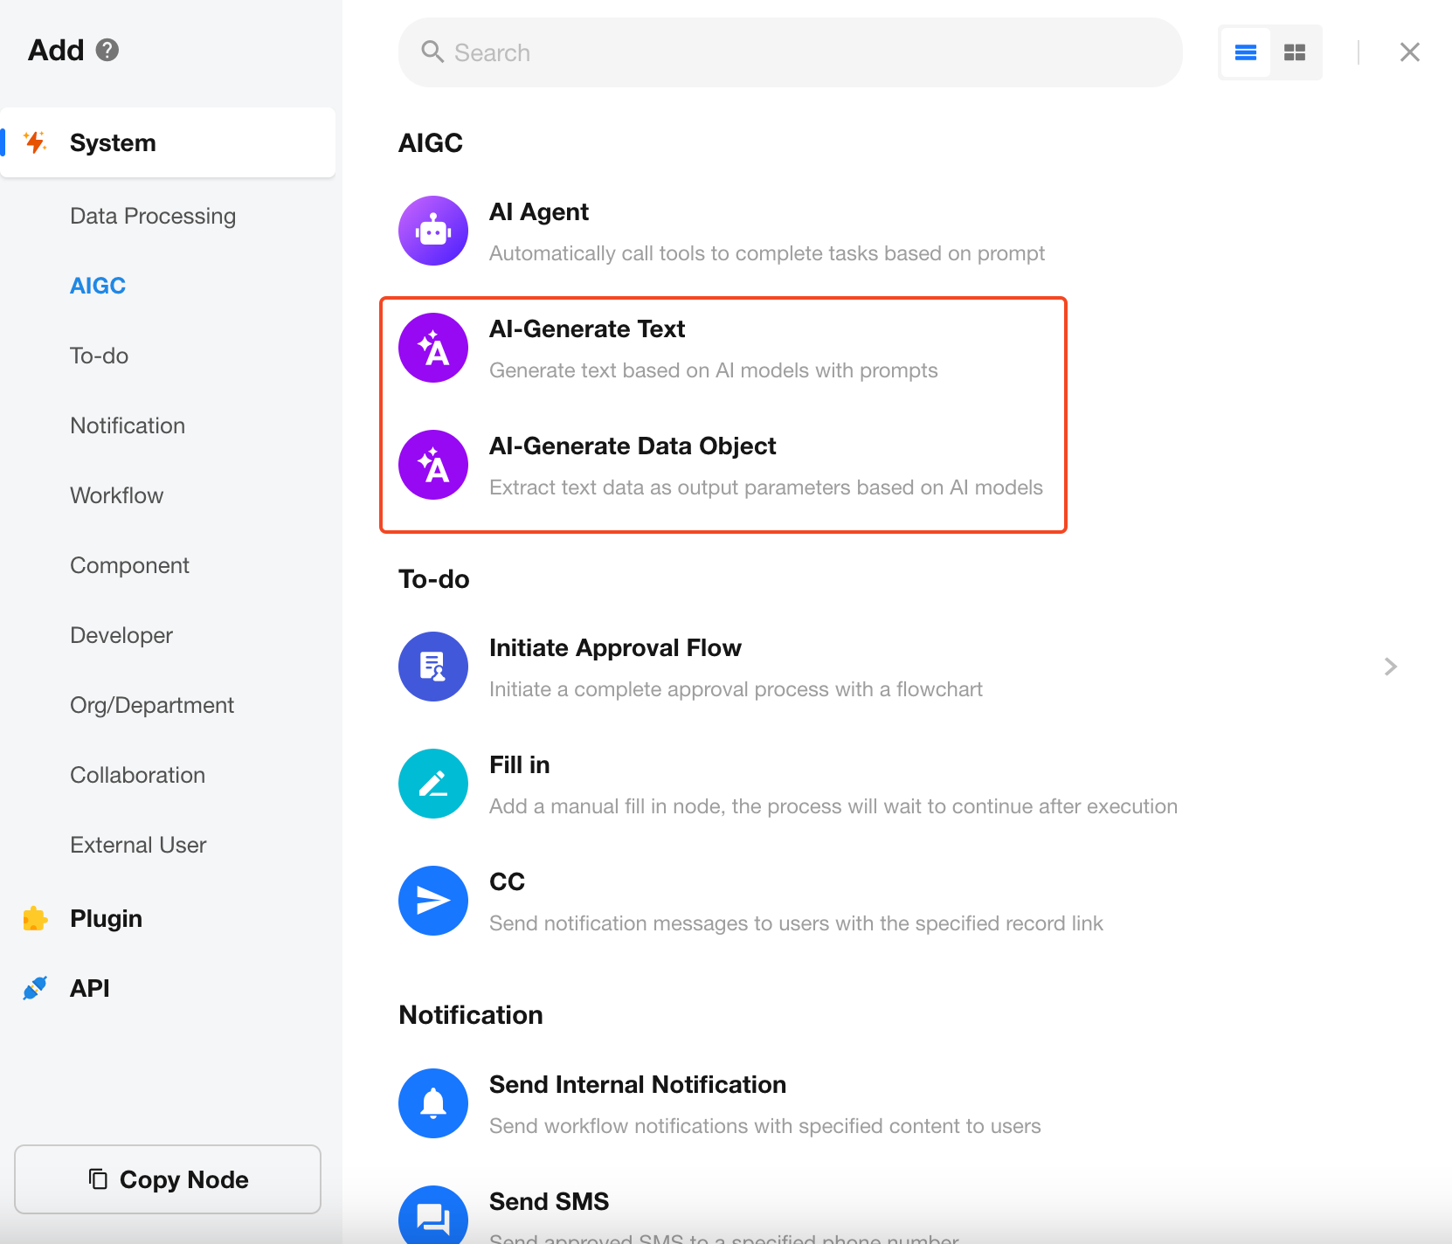Click the Initiate Approval Flow icon
Image resolution: width=1452 pixels, height=1244 pixels.
point(433,667)
